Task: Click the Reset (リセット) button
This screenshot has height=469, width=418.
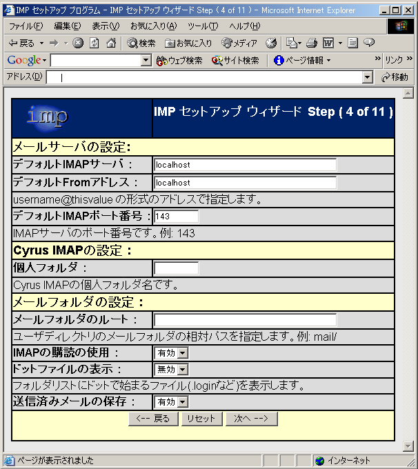Action: pos(201,419)
